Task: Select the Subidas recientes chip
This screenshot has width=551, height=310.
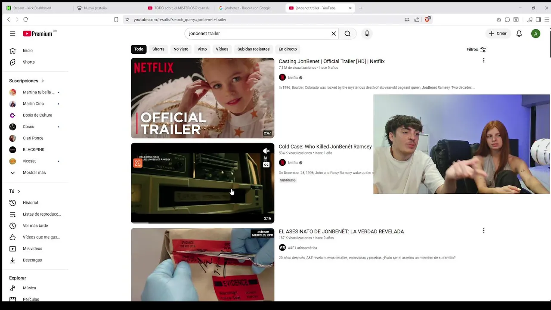Action: 254,49
